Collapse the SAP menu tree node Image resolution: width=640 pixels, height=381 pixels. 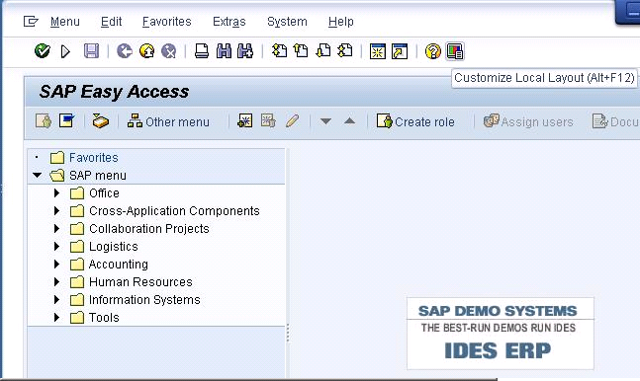point(38,176)
